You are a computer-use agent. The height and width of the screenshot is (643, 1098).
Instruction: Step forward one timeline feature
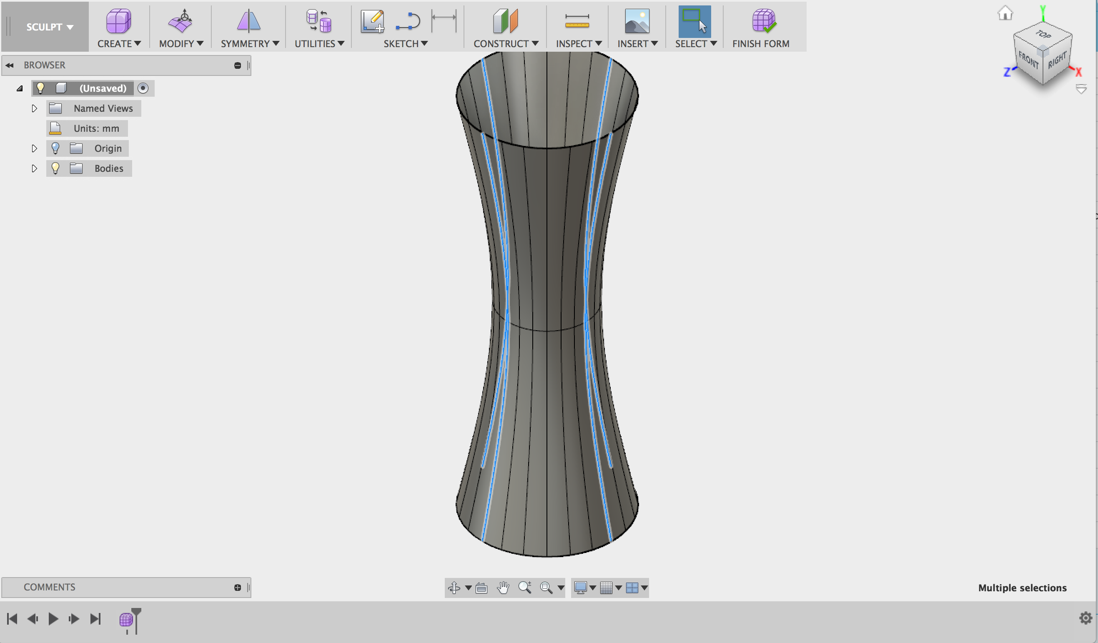point(74,618)
